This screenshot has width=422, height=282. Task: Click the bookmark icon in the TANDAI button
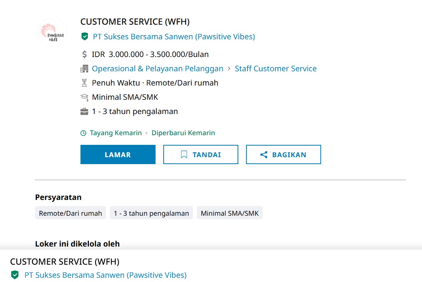(184, 154)
